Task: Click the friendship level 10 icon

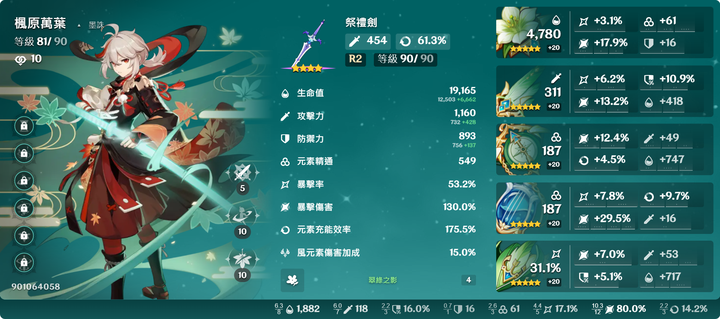Action: click(x=20, y=60)
